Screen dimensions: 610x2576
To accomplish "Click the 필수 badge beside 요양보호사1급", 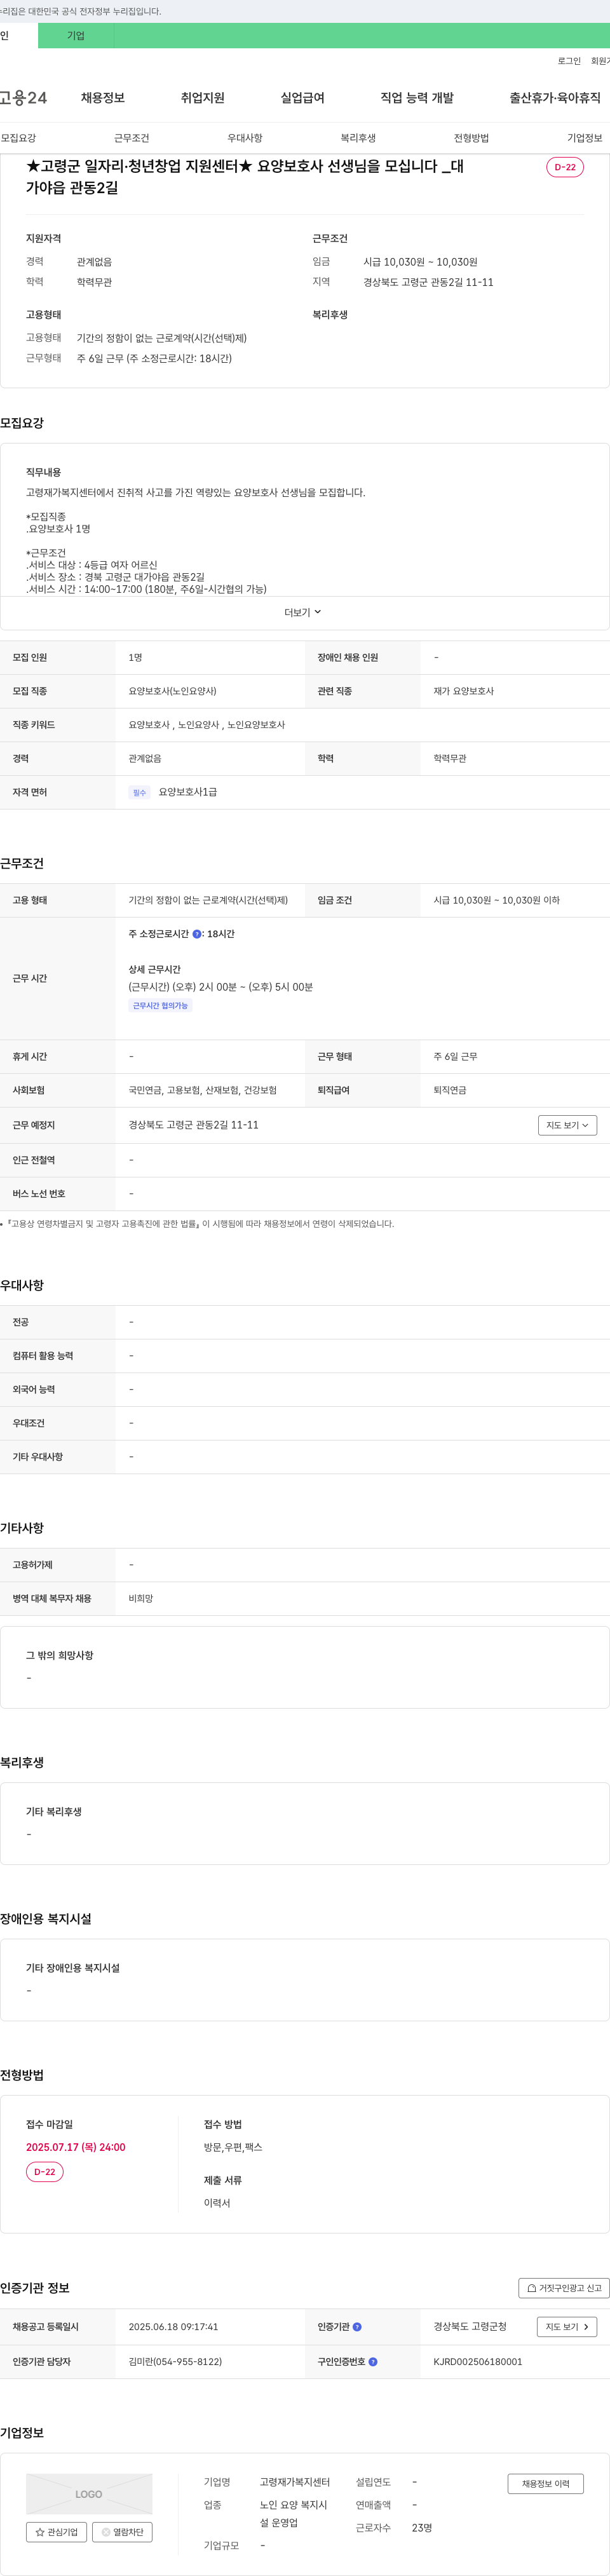I will coord(139,792).
